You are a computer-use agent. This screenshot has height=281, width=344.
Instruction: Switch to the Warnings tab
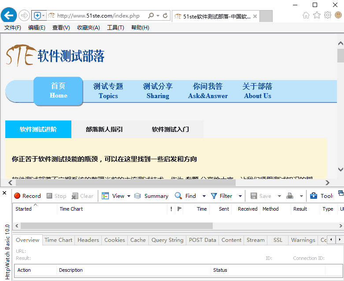[x=303, y=240]
